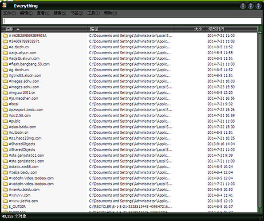The width and height of the screenshot is (264, 221).
Task: Select folder icon of #js.miaozhen.com
Action: click(x=5, y=98)
